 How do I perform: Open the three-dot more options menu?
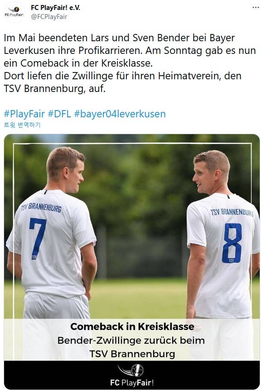pyautogui.click(x=256, y=8)
